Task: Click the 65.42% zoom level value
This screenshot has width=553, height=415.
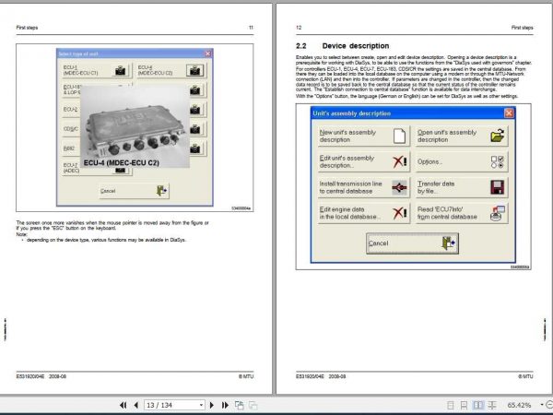Action: click(x=519, y=405)
